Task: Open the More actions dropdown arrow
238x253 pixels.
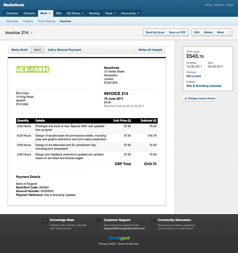Action: (229, 32)
